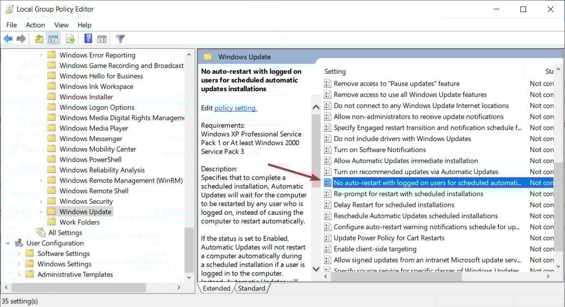565x307 pixels.
Task: Click the description pane scroll down arrow
Action: coord(316,269)
